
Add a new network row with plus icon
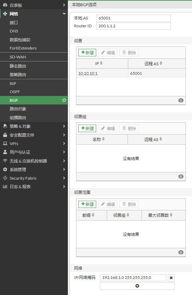click(x=137, y=286)
